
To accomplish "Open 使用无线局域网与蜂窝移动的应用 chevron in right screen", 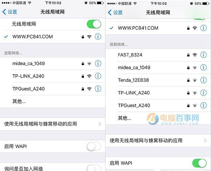I will click(x=205, y=141).
